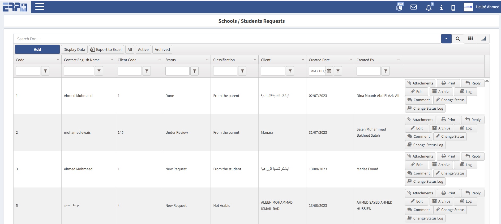Open the Created Date calendar picker
Screen dimensions: 501x224
coord(329,71)
